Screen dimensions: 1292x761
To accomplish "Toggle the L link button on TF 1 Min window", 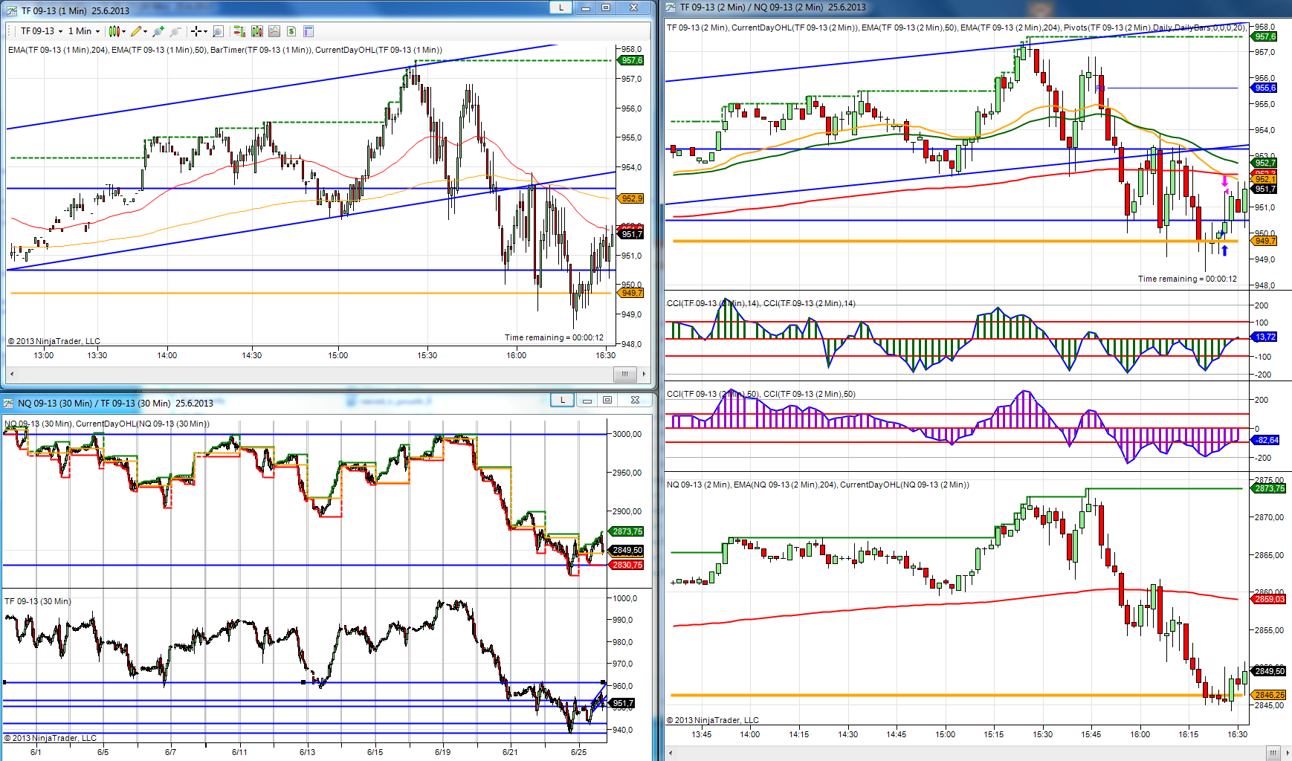I will (561, 7).
